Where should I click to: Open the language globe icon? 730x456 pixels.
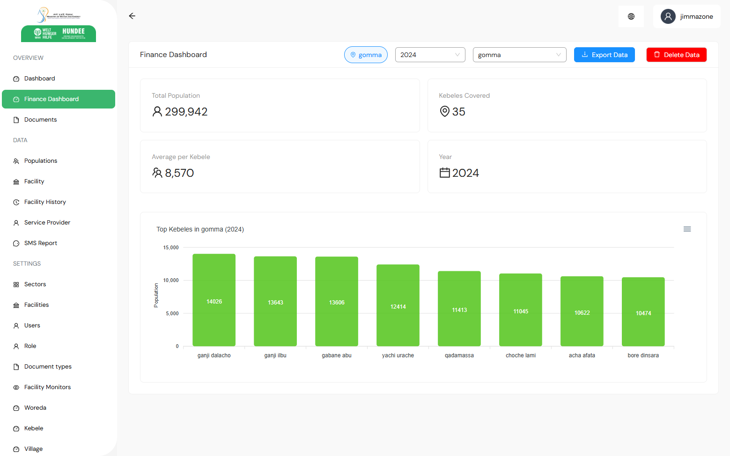(x=631, y=16)
